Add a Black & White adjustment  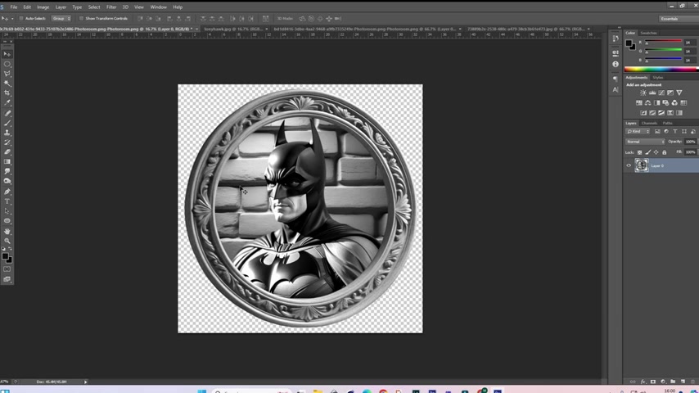[x=656, y=103]
